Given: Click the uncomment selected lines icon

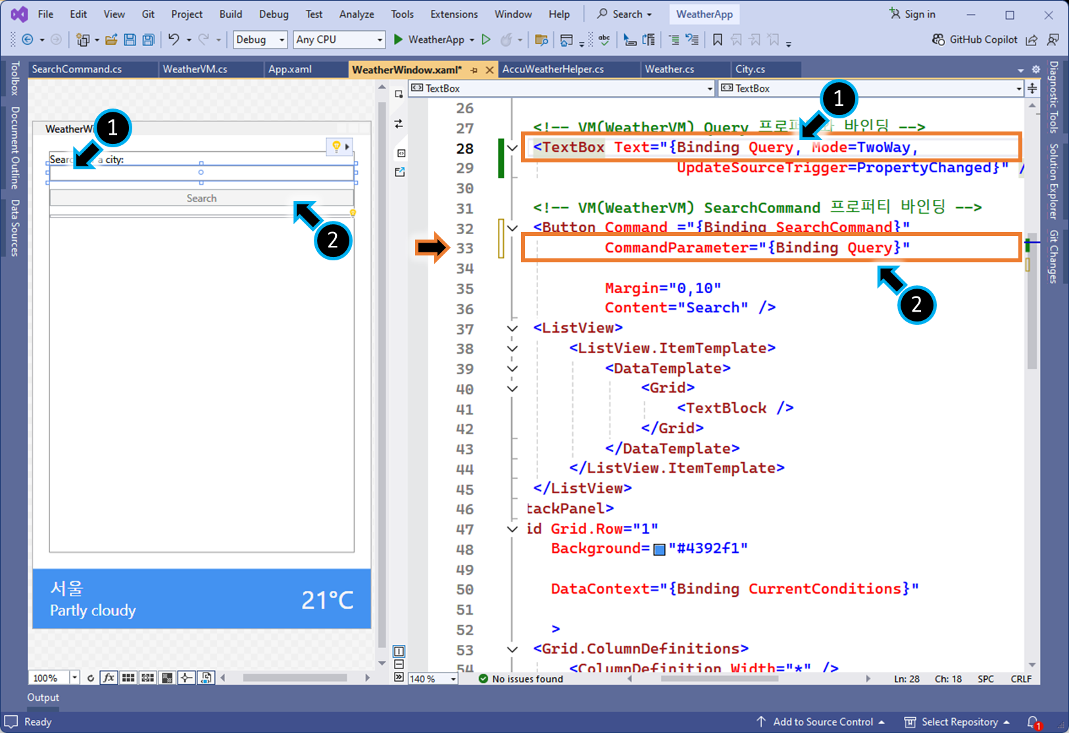Looking at the screenshot, I should pyautogui.click(x=692, y=39).
